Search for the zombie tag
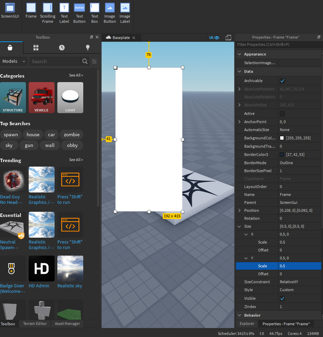The image size is (323, 337). click(72, 135)
